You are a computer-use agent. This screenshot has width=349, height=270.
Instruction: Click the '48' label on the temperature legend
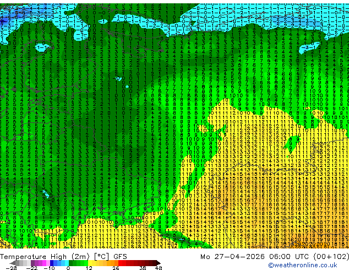pyautogui.click(x=159, y=268)
